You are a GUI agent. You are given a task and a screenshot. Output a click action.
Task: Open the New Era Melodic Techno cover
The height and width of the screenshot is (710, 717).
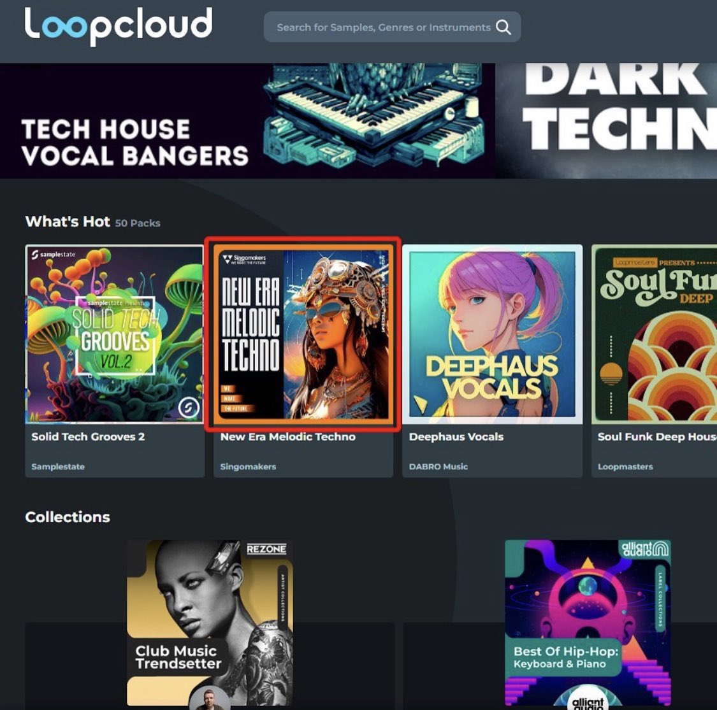(303, 334)
